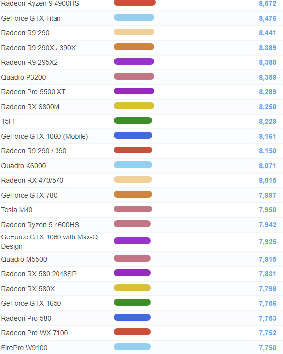Click the purple bar for Radeon R9 295X2
The width and height of the screenshot is (283, 354).
point(134,61)
